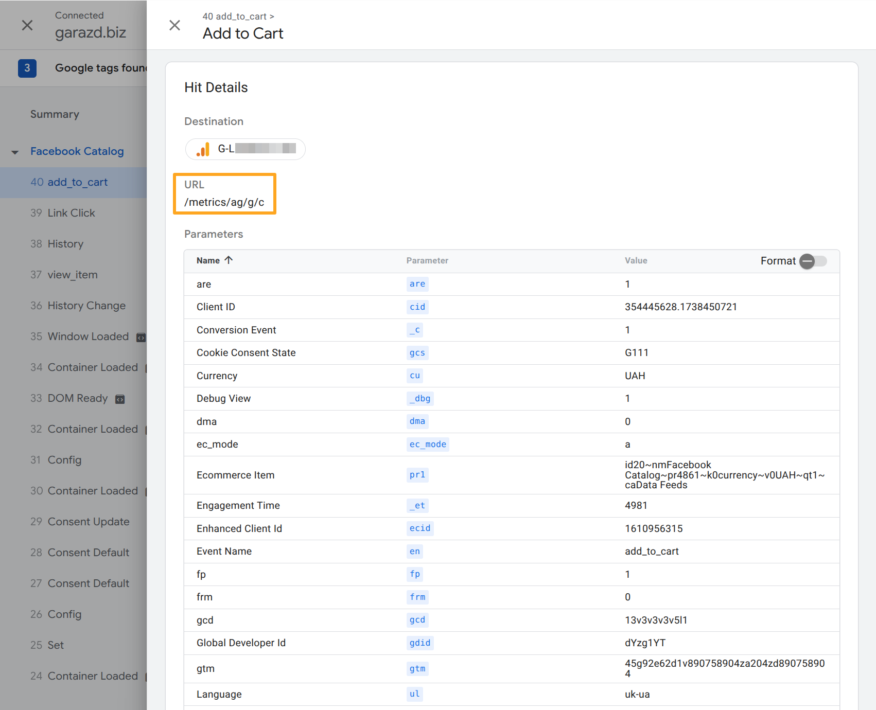Click the G-L destination chip
The width and height of the screenshot is (876, 710).
(246, 149)
